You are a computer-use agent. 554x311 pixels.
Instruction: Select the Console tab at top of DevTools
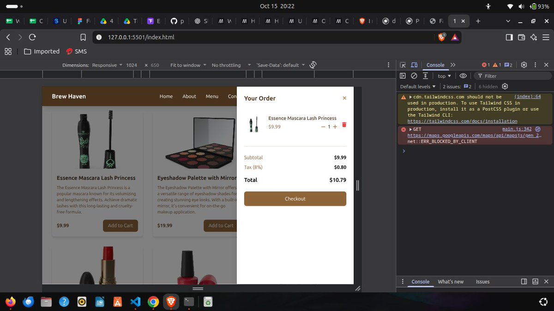click(x=435, y=65)
